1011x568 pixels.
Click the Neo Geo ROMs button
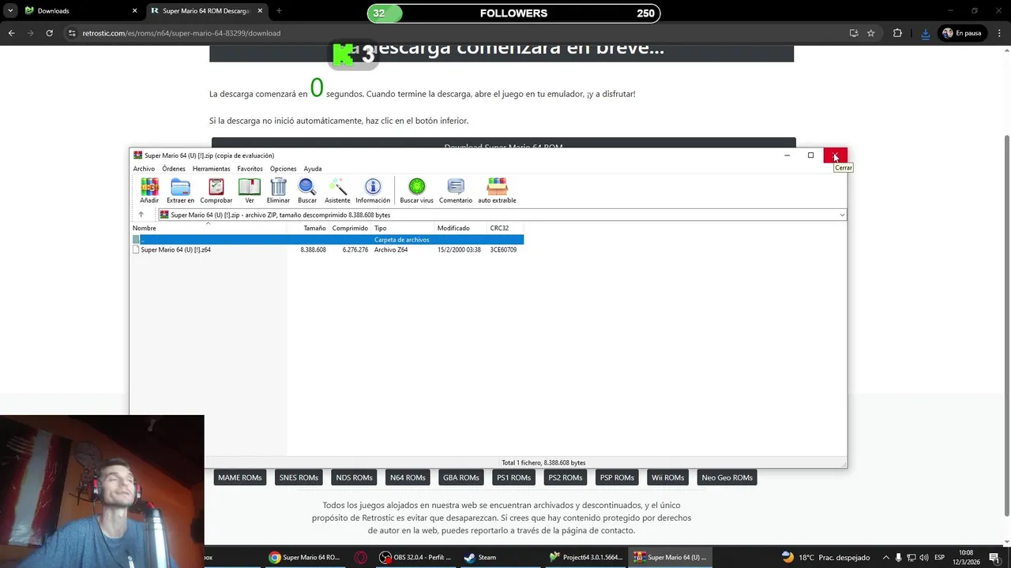[727, 477]
